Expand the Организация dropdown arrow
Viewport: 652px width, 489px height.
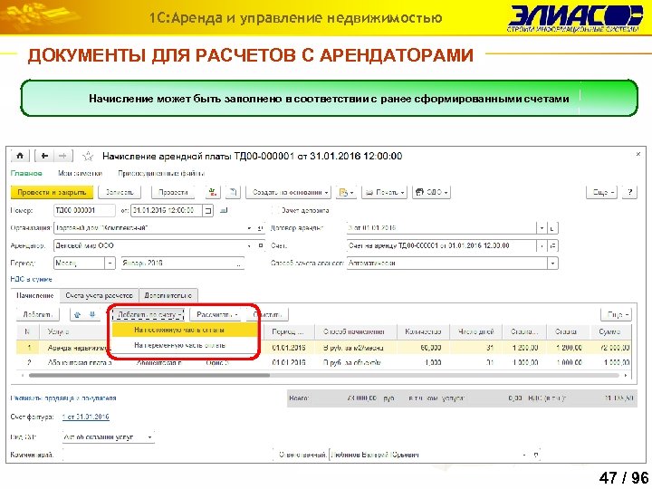[249, 228]
